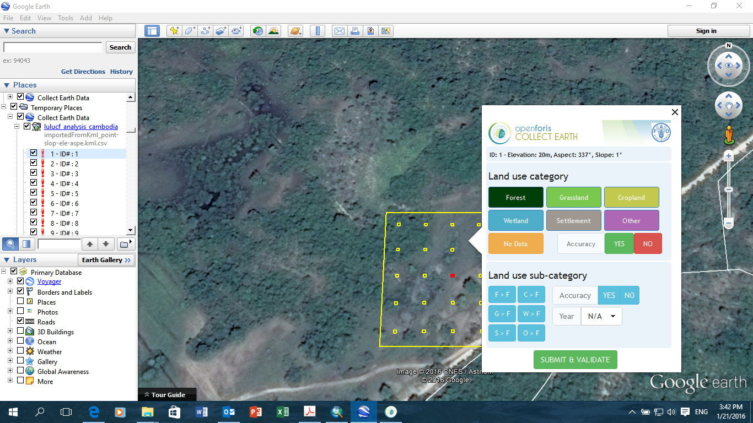Select the Add Polygon tool

click(190, 31)
